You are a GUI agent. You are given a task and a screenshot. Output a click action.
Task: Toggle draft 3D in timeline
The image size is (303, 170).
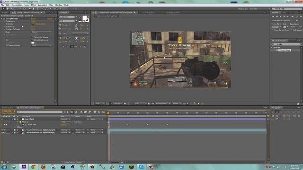(x=76, y=112)
